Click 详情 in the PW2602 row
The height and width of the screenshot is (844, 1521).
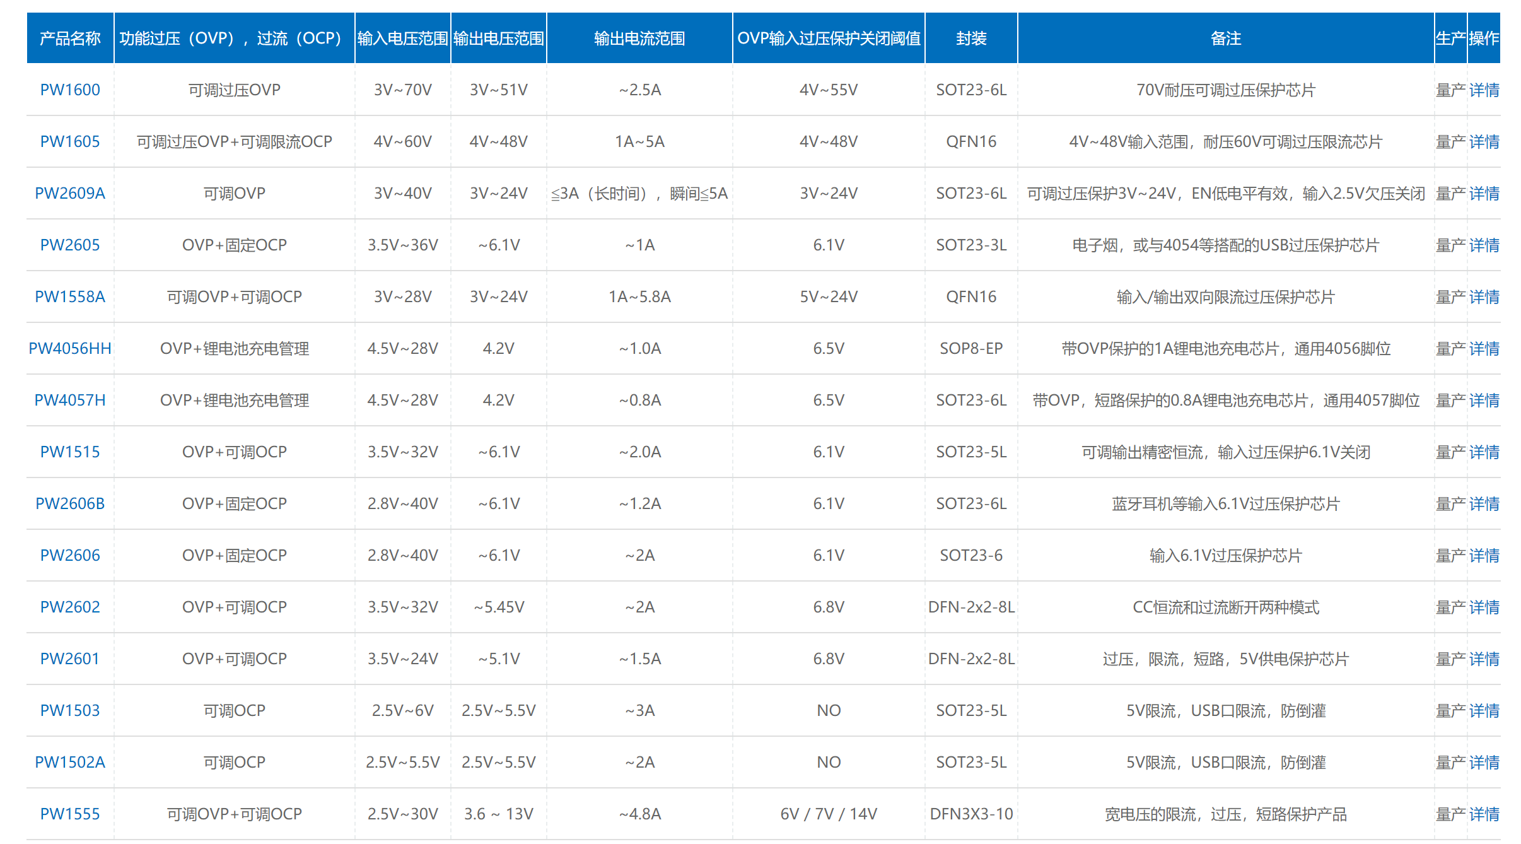(x=1484, y=607)
